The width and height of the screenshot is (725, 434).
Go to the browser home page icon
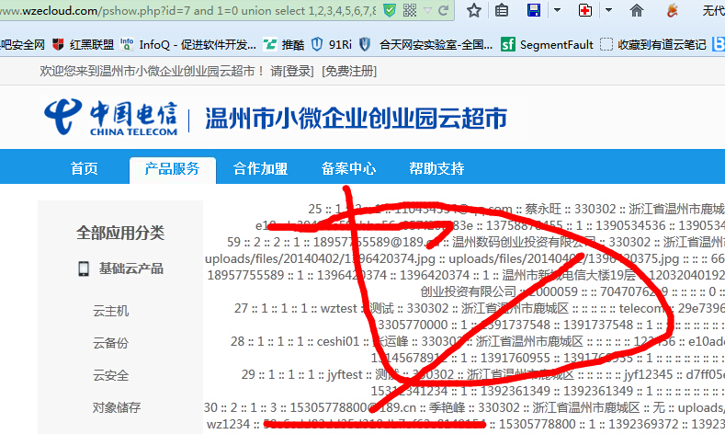[x=637, y=10]
